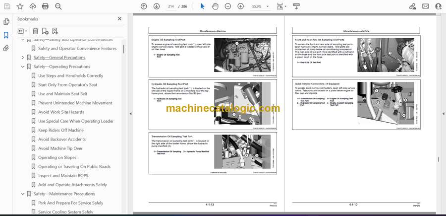The width and height of the screenshot is (446, 216).
Task: Open the bookmark options menu dropdown
Action: (23, 31)
